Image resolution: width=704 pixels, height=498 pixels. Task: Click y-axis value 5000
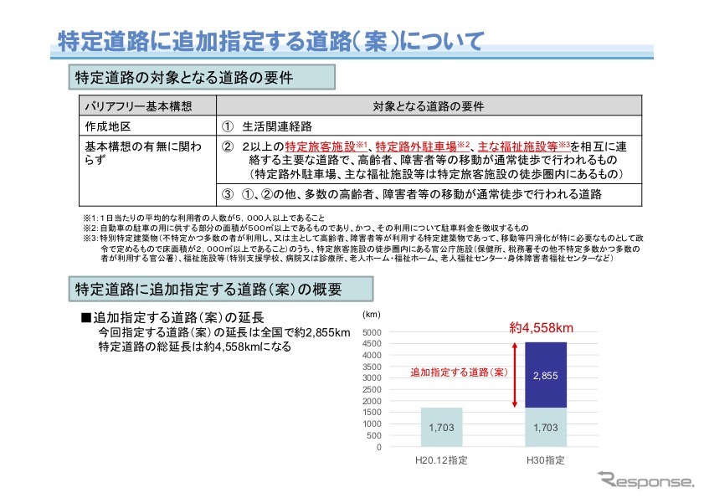coord(372,333)
